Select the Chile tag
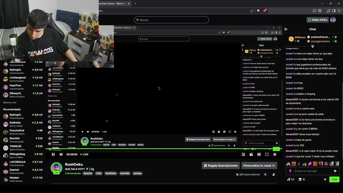Viewport: 343px width, 193px height. 99,173
